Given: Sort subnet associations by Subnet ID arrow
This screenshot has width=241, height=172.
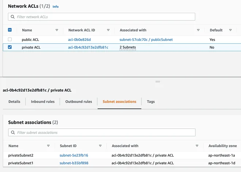Looking at the screenshot, I should point(100,146).
